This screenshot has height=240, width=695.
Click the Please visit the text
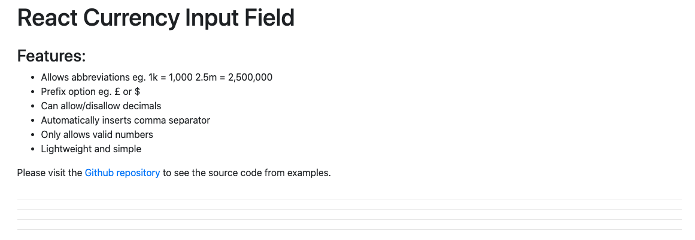(50, 173)
